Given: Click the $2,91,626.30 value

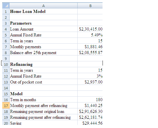Looking at the screenshot, I should [90, 111].
